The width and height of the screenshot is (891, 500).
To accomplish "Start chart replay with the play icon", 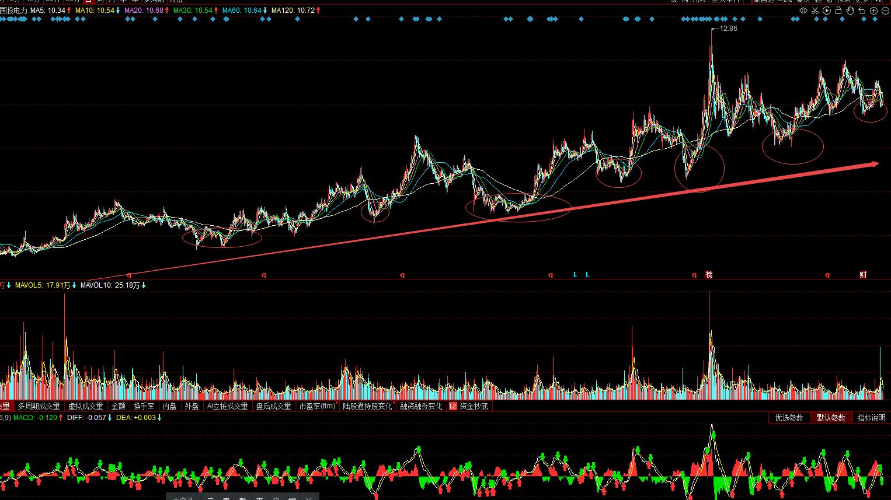I will tap(827, 11).
